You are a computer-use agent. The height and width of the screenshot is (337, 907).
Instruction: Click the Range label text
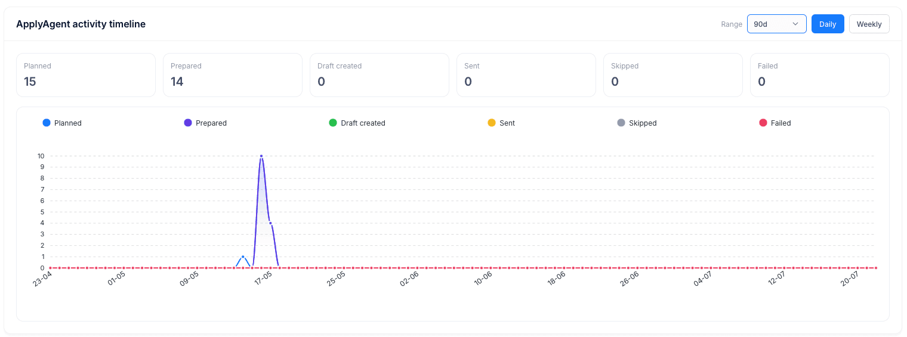pyautogui.click(x=732, y=24)
